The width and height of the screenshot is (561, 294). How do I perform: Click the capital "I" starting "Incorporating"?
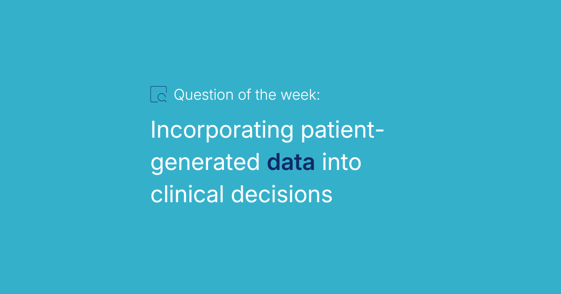tap(153, 130)
